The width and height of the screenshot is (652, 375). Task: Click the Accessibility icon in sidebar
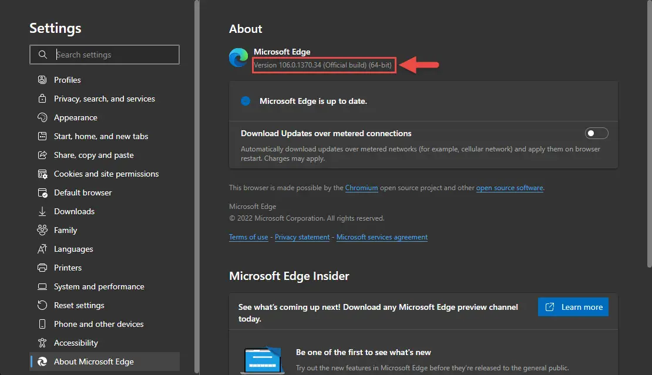(x=42, y=343)
